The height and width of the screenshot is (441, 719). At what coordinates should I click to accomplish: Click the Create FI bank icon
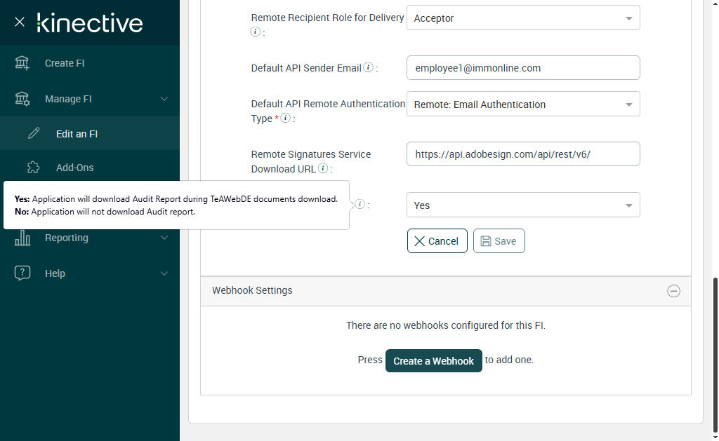pyautogui.click(x=22, y=63)
